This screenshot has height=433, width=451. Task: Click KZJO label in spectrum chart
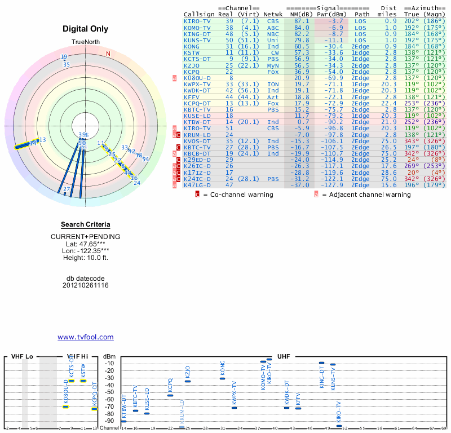[188, 372]
